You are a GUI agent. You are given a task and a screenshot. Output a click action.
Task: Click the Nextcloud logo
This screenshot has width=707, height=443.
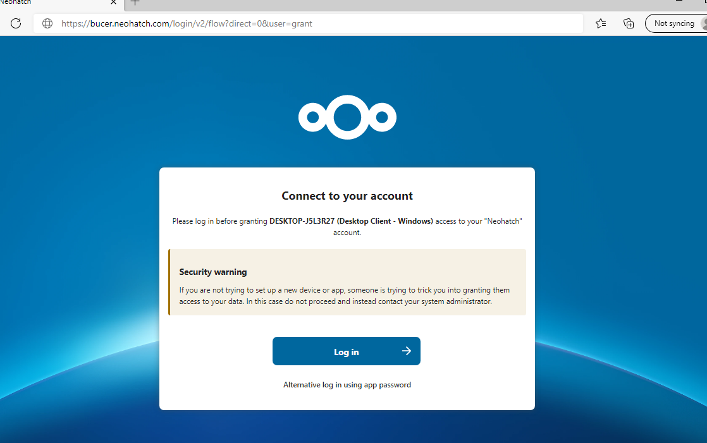click(x=347, y=117)
